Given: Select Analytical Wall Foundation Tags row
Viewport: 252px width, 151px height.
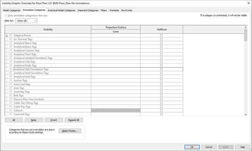Looking at the screenshot, I should (94, 73).
